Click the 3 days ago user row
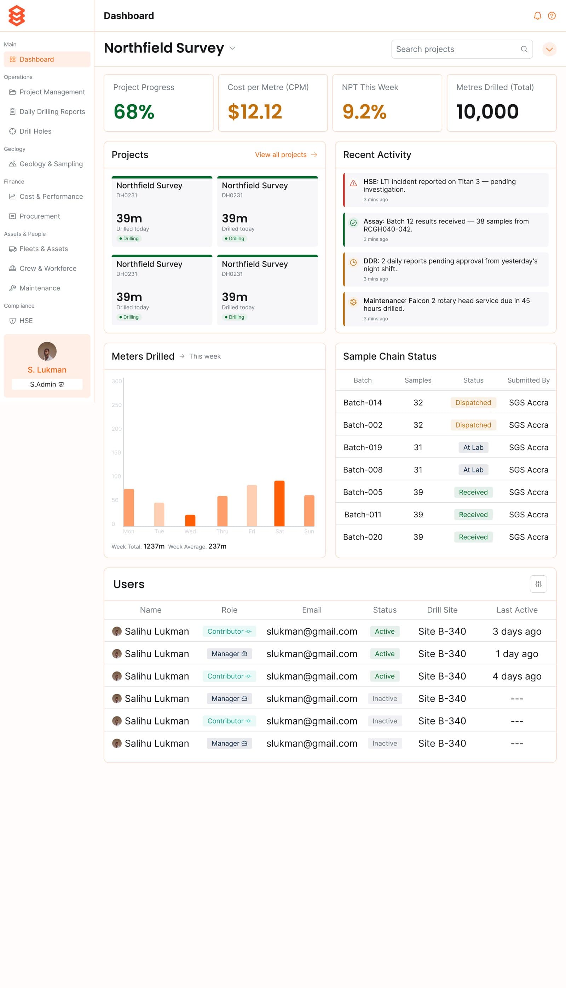 (330, 631)
